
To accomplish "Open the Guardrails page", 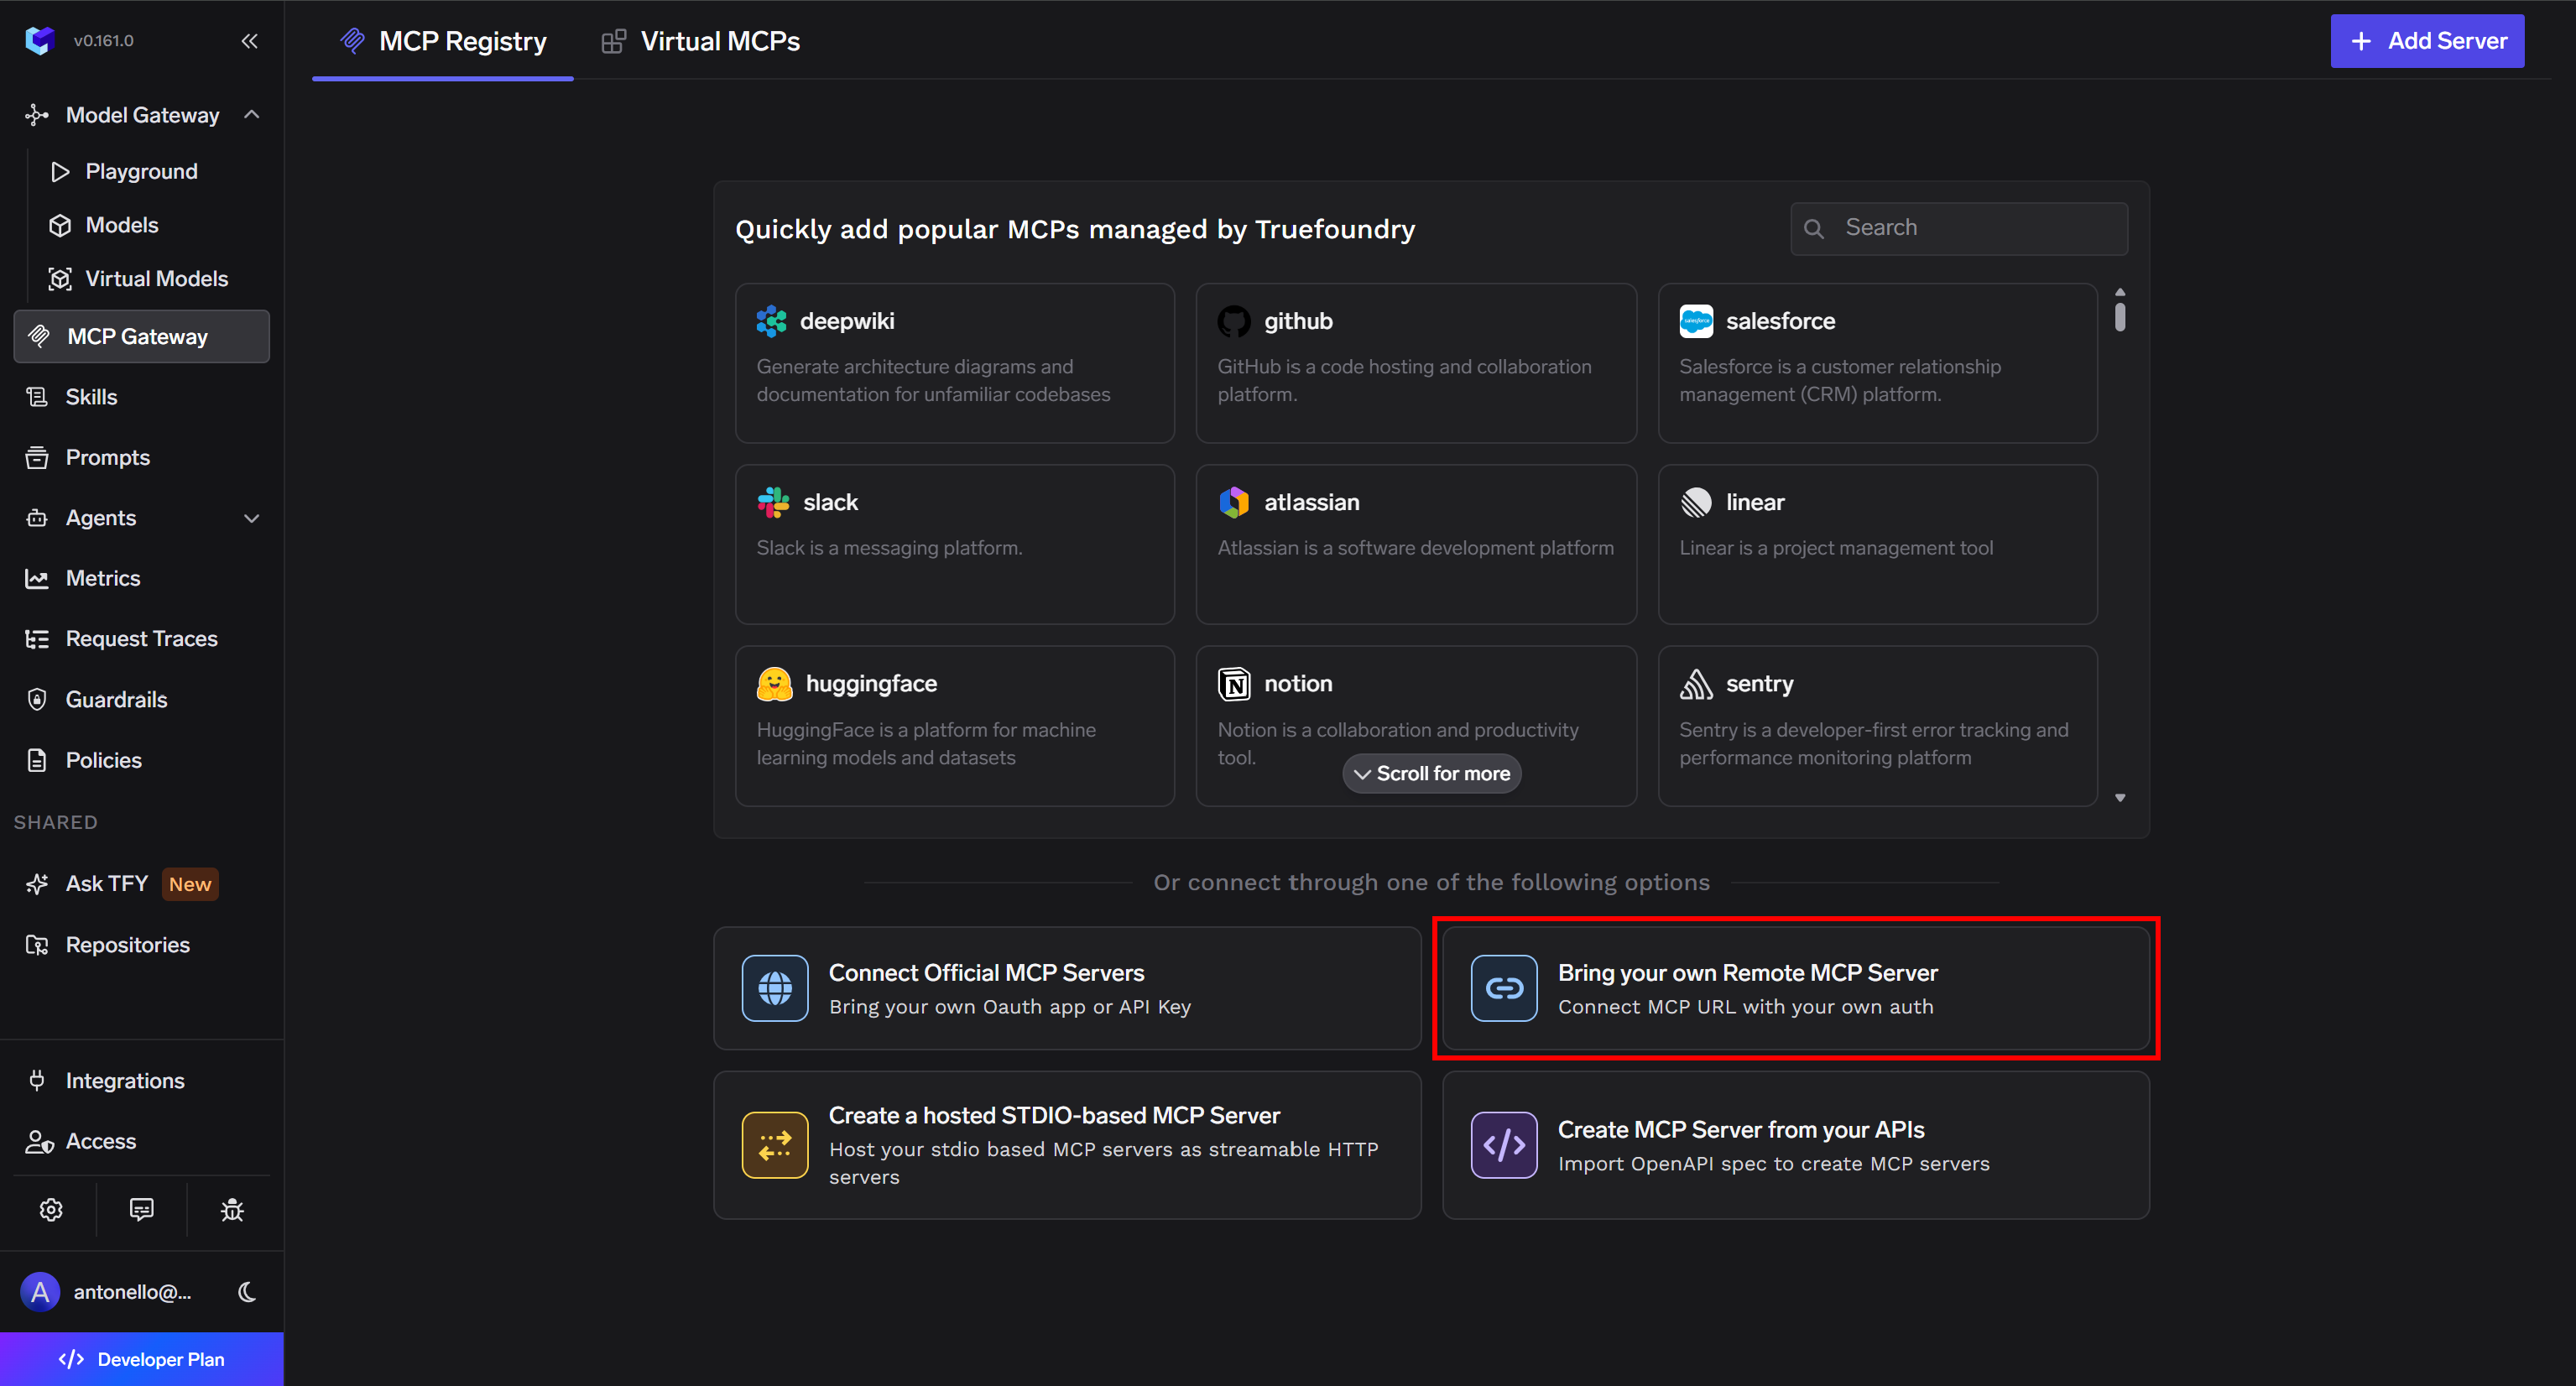I will (116, 699).
